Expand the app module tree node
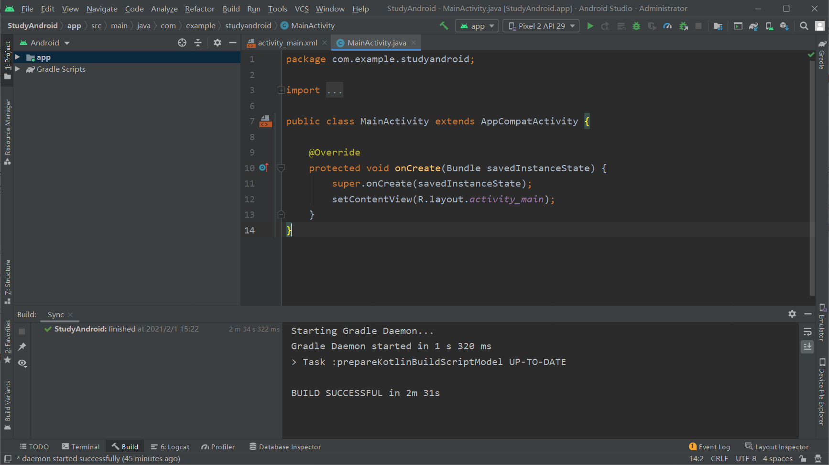The width and height of the screenshot is (829, 465). point(18,57)
